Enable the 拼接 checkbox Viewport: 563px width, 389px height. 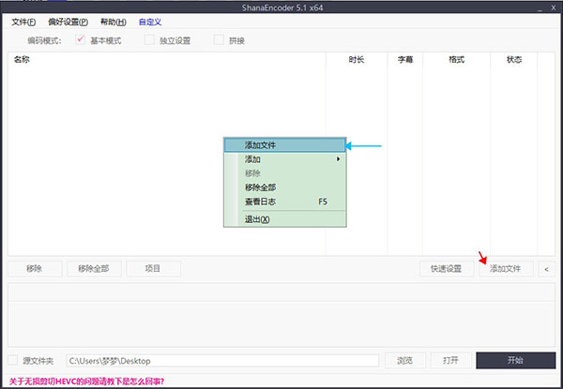pyautogui.click(x=219, y=39)
